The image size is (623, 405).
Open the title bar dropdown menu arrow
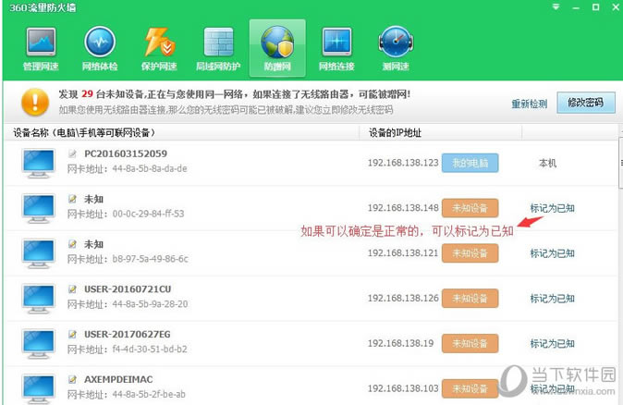coord(556,6)
